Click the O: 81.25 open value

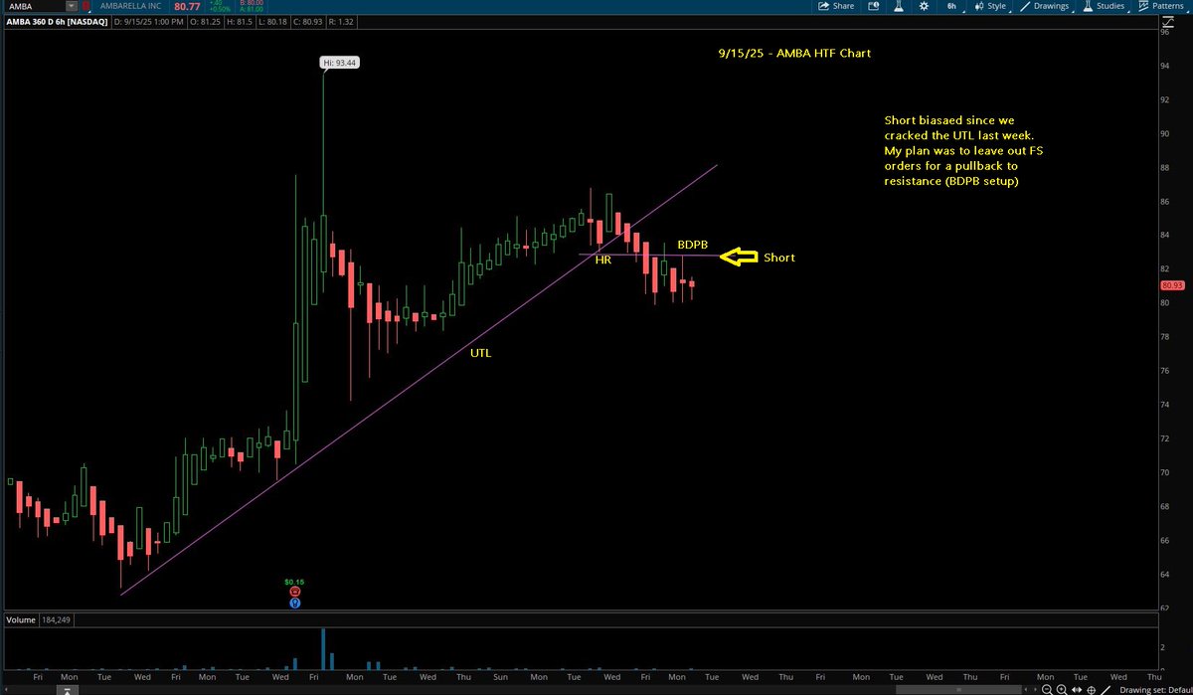[x=205, y=22]
